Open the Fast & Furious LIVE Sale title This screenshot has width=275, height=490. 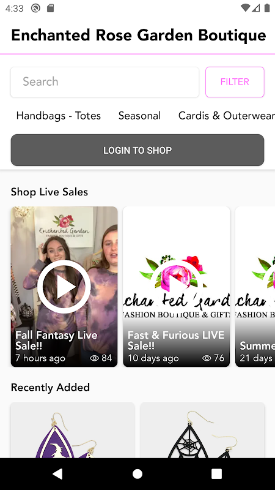click(176, 341)
